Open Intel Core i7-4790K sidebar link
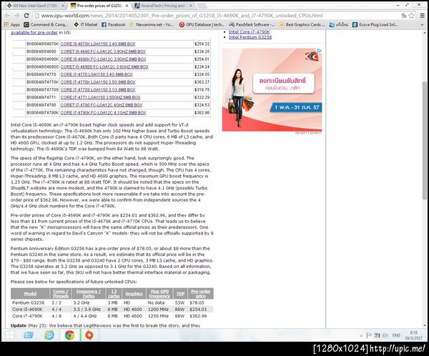Screen dimensions: 429x356 250,32
